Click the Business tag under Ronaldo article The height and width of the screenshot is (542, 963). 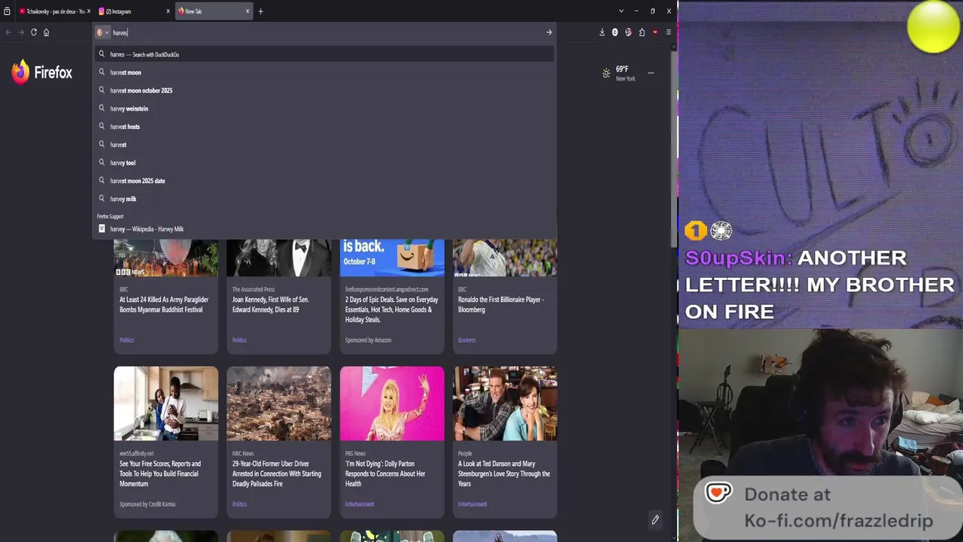(466, 340)
